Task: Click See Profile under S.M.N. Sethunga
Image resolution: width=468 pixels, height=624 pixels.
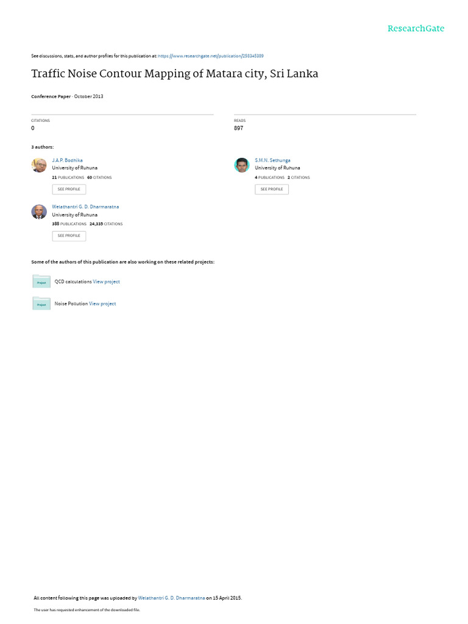Action: 272,190
